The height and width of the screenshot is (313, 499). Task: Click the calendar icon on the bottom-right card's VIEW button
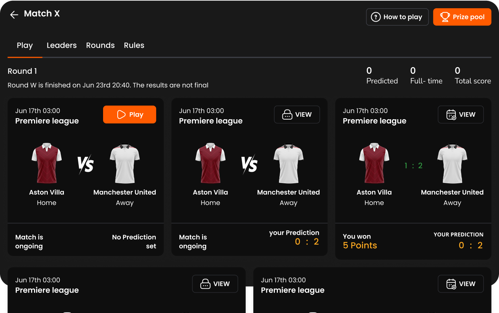click(x=451, y=284)
